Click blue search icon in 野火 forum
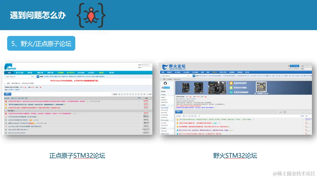Viewport: 317px width, 178px height. pyautogui.click(x=194, y=76)
